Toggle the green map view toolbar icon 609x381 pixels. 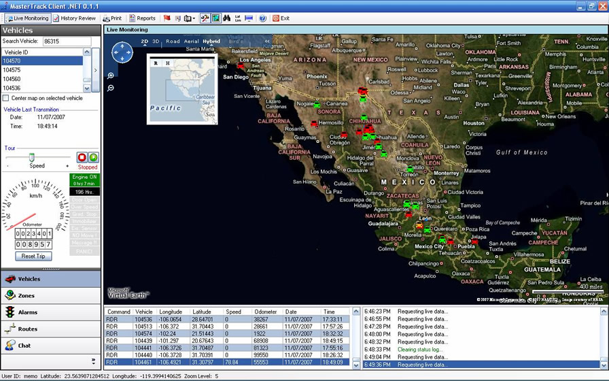pos(215,18)
